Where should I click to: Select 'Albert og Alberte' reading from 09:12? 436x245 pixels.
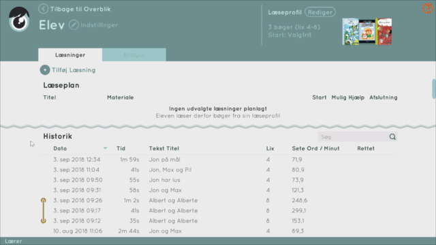[x=218, y=220]
